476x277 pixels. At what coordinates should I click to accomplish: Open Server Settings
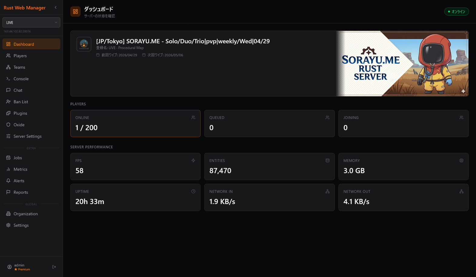(x=31, y=136)
